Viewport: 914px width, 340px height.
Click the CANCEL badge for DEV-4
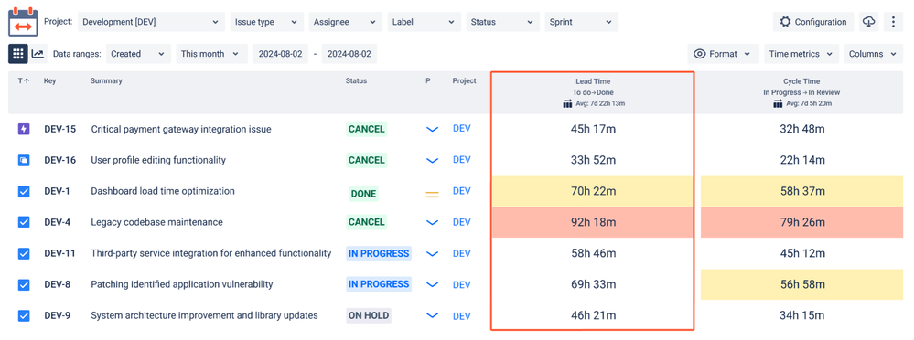pos(367,222)
